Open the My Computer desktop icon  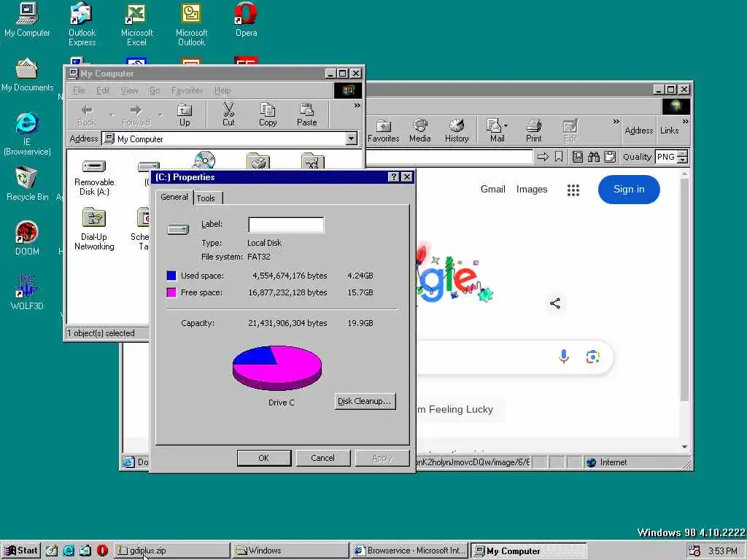pyautogui.click(x=27, y=20)
